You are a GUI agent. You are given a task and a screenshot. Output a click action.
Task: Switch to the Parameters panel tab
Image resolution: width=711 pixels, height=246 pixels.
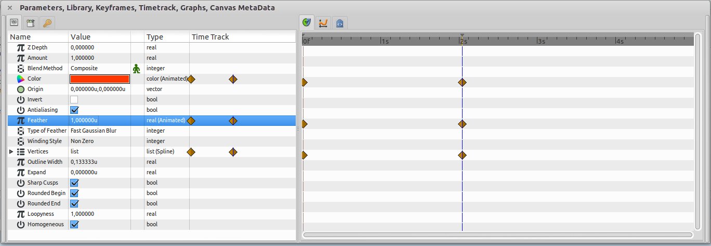pyautogui.click(x=14, y=23)
